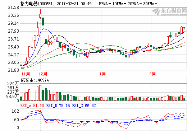Click the 30PMA legend label

(149, 4)
